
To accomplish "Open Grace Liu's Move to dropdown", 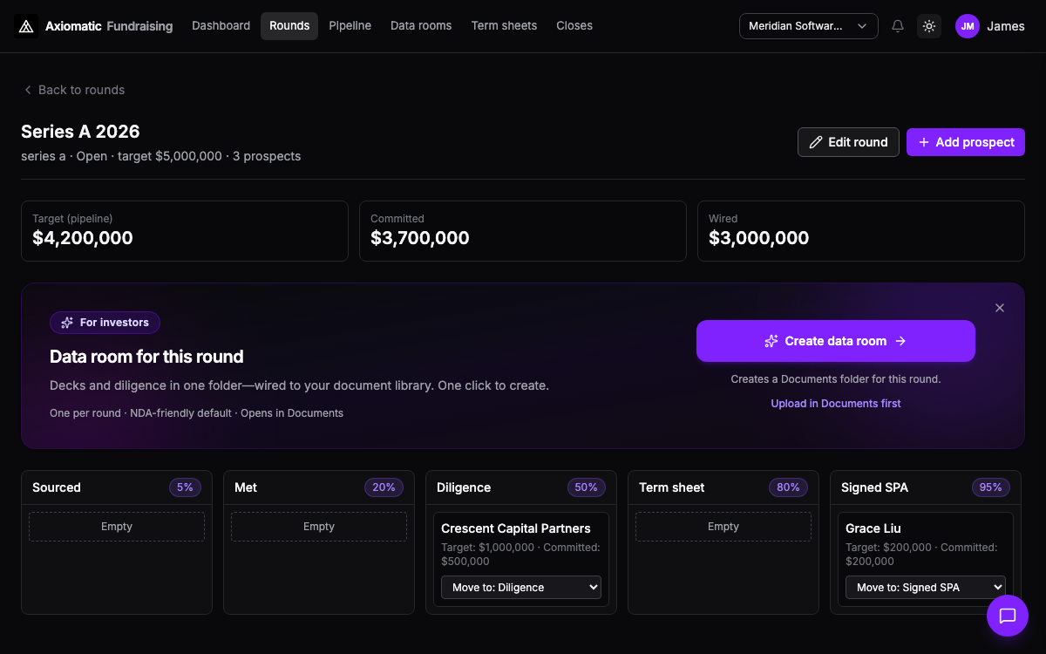I will tap(926, 588).
